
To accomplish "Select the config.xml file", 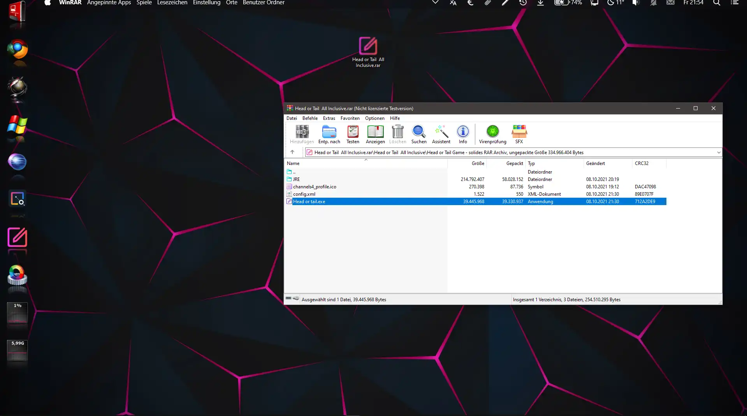I will [304, 194].
